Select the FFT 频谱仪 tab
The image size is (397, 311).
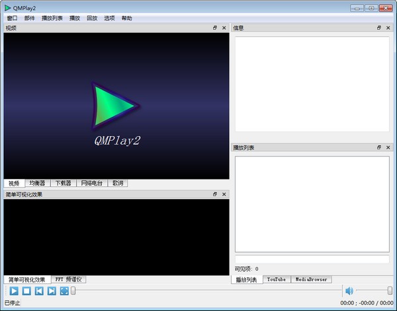(x=69, y=279)
